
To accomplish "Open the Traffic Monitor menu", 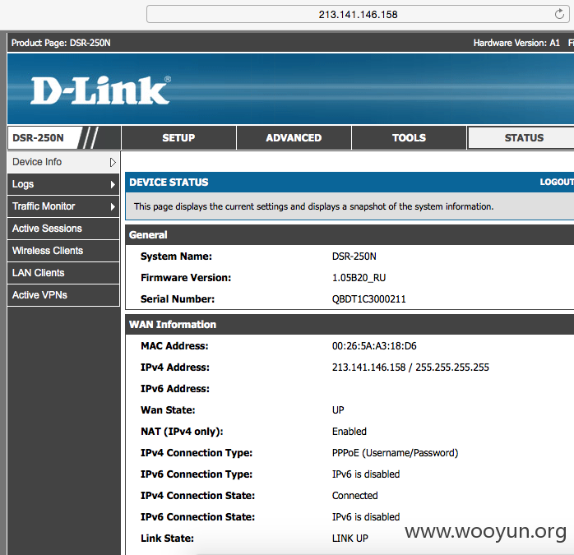I will click(63, 206).
